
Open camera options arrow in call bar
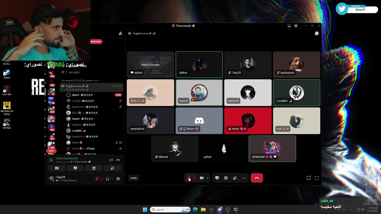click(x=207, y=178)
